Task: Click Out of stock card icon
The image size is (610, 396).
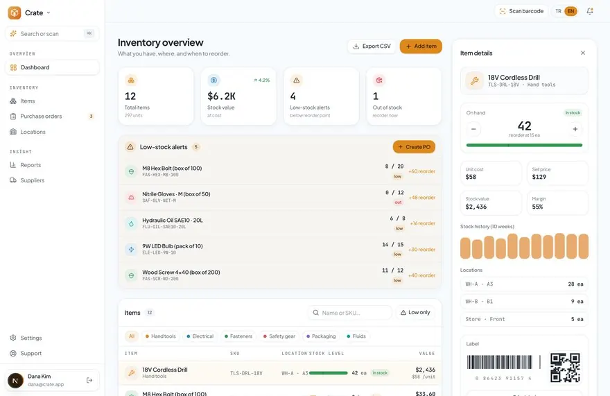Action: (x=379, y=80)
